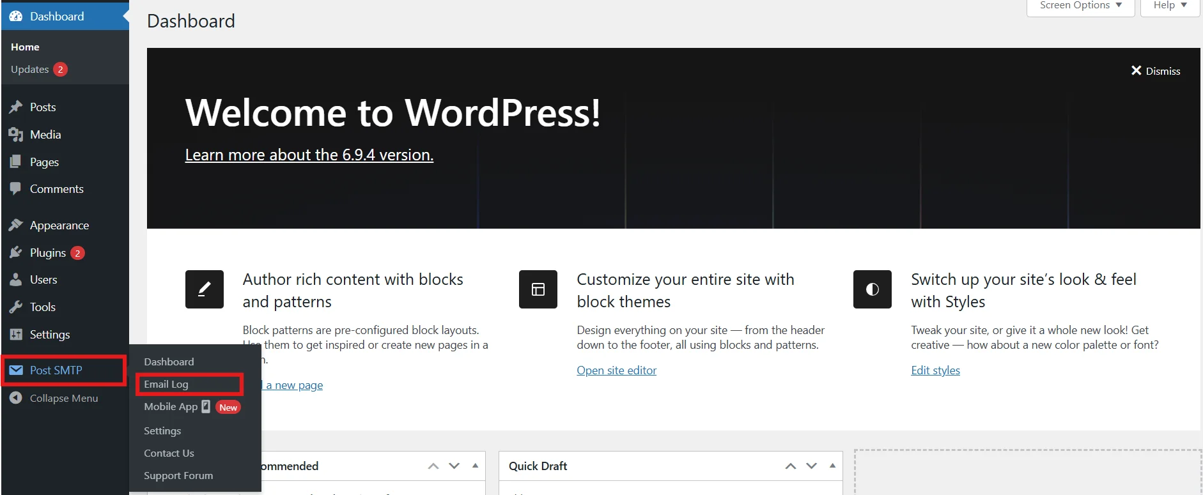Click the X icon to dismiss welcome panel
The height and width of the screenshot is (495, 1203).
[x=1136, y=71]
